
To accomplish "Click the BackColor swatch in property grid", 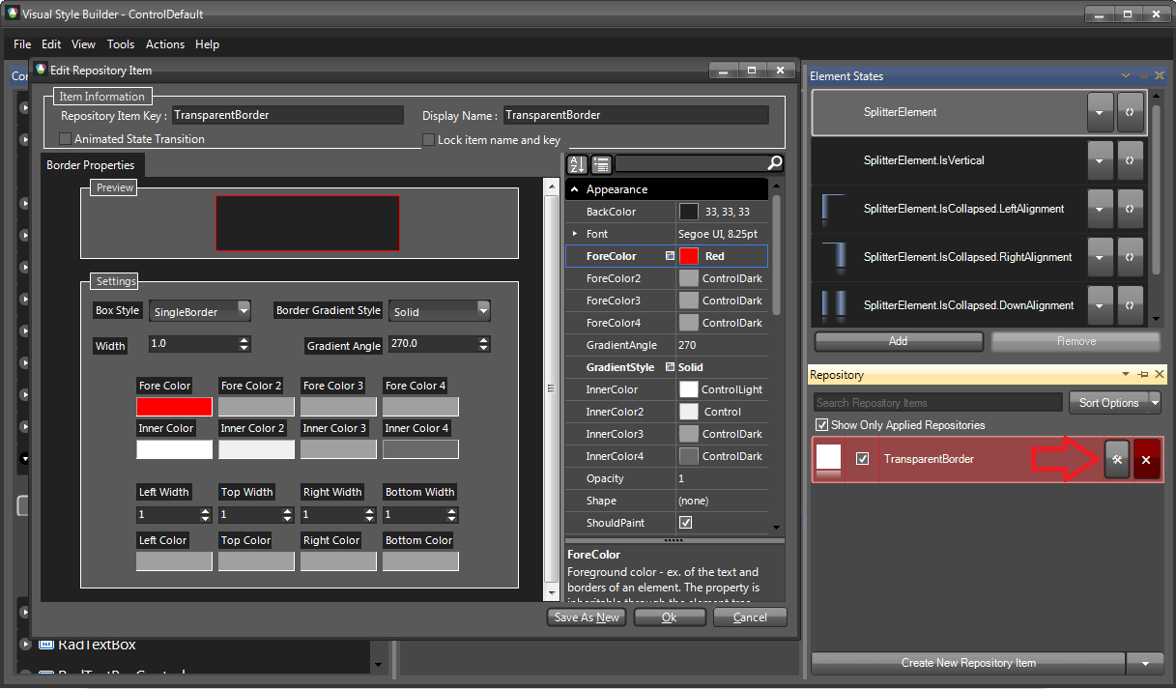I will (688, 212).
